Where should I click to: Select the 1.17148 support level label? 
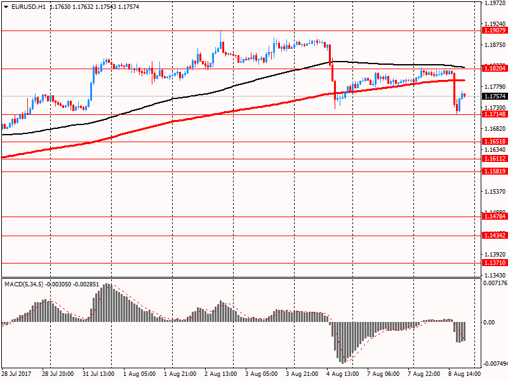pyautogui.click(x=495, y=114)
